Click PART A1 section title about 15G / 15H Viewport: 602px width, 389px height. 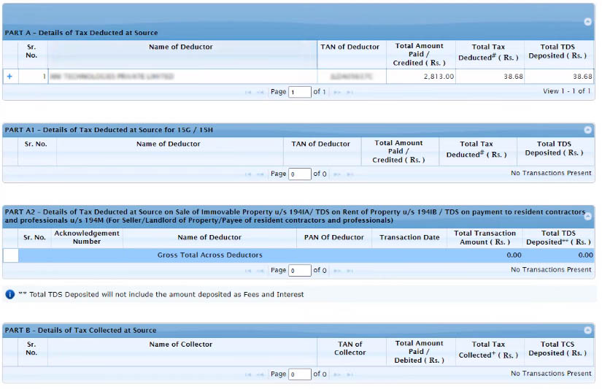(x=109, y=130)
